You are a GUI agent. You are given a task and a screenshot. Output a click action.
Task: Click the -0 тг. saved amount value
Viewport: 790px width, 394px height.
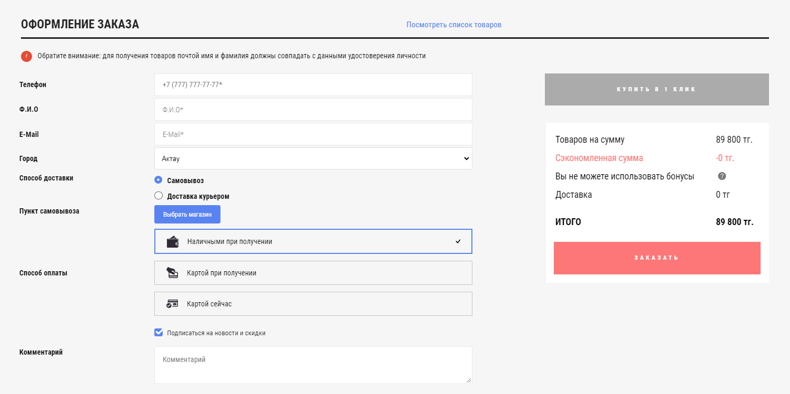(725, 158)
